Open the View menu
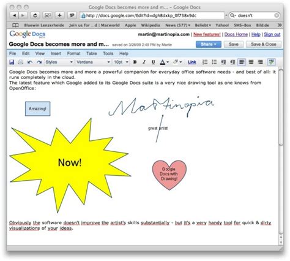The image size is (290, 261). [x=40, y=53]
